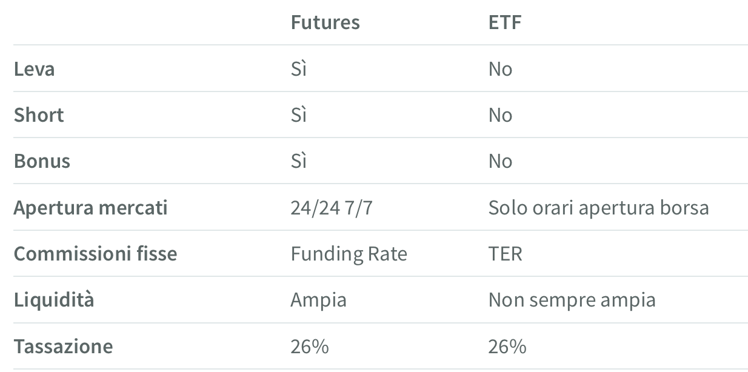This screenshot has height=372, width=748.
Task: Click the Futures column header
Action: 325,22
